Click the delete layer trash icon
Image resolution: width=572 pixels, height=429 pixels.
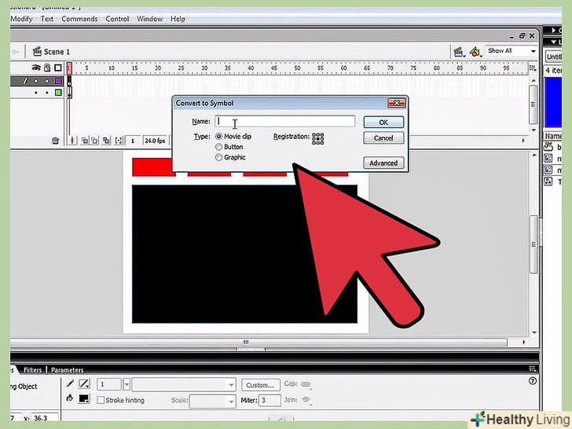point(55,141)
